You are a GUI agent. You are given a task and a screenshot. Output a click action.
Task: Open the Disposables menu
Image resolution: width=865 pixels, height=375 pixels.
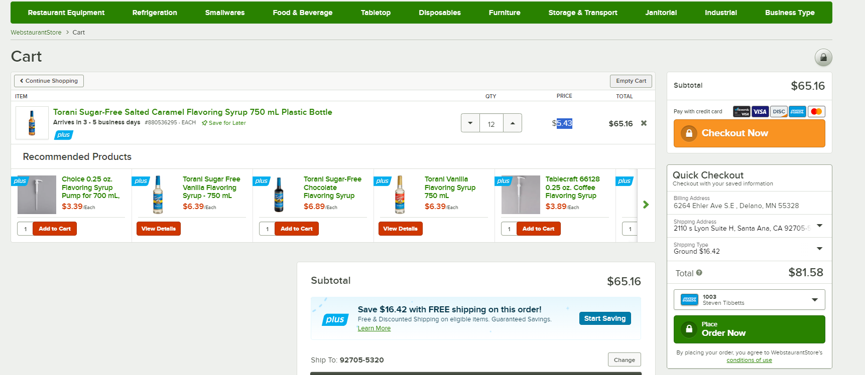(440, 13)
